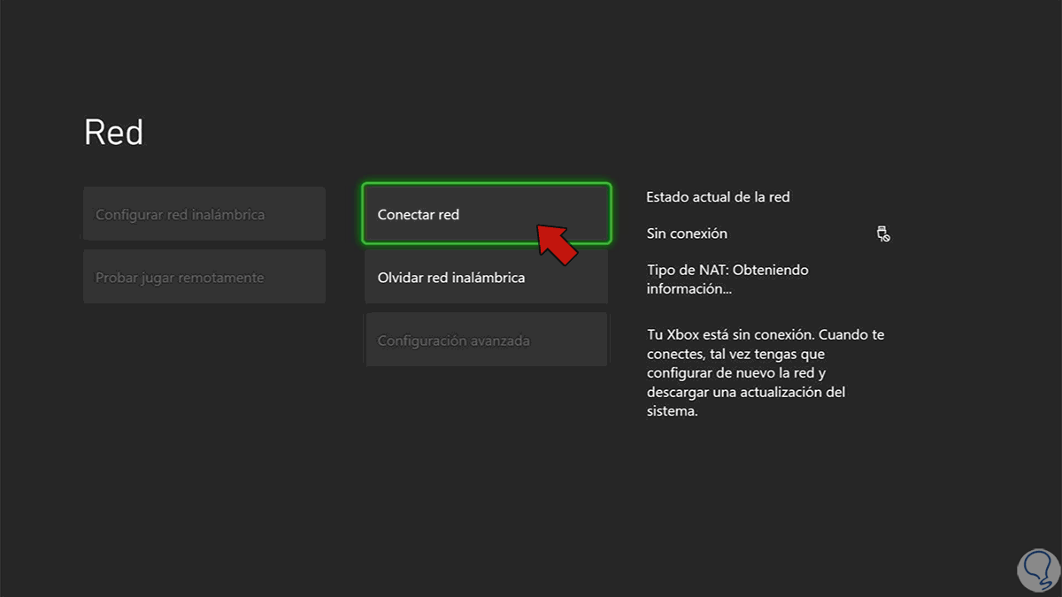Open Configuración avanzada
The image size is (1062, 597).
click(486, 340)
